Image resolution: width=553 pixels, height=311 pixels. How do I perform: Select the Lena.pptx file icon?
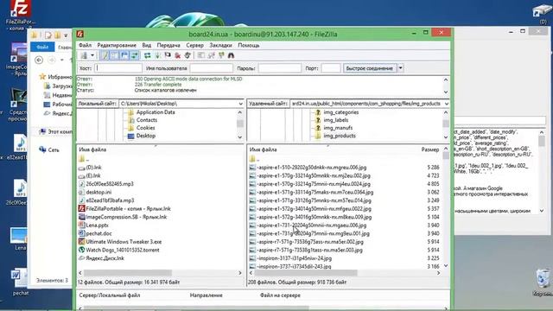point(82,225)
